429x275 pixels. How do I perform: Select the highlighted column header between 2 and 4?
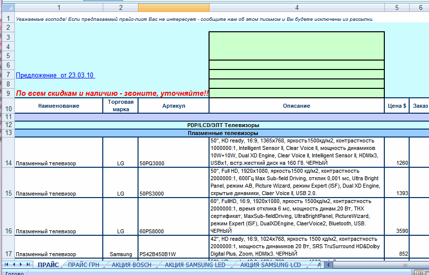[x=174, y=7]
